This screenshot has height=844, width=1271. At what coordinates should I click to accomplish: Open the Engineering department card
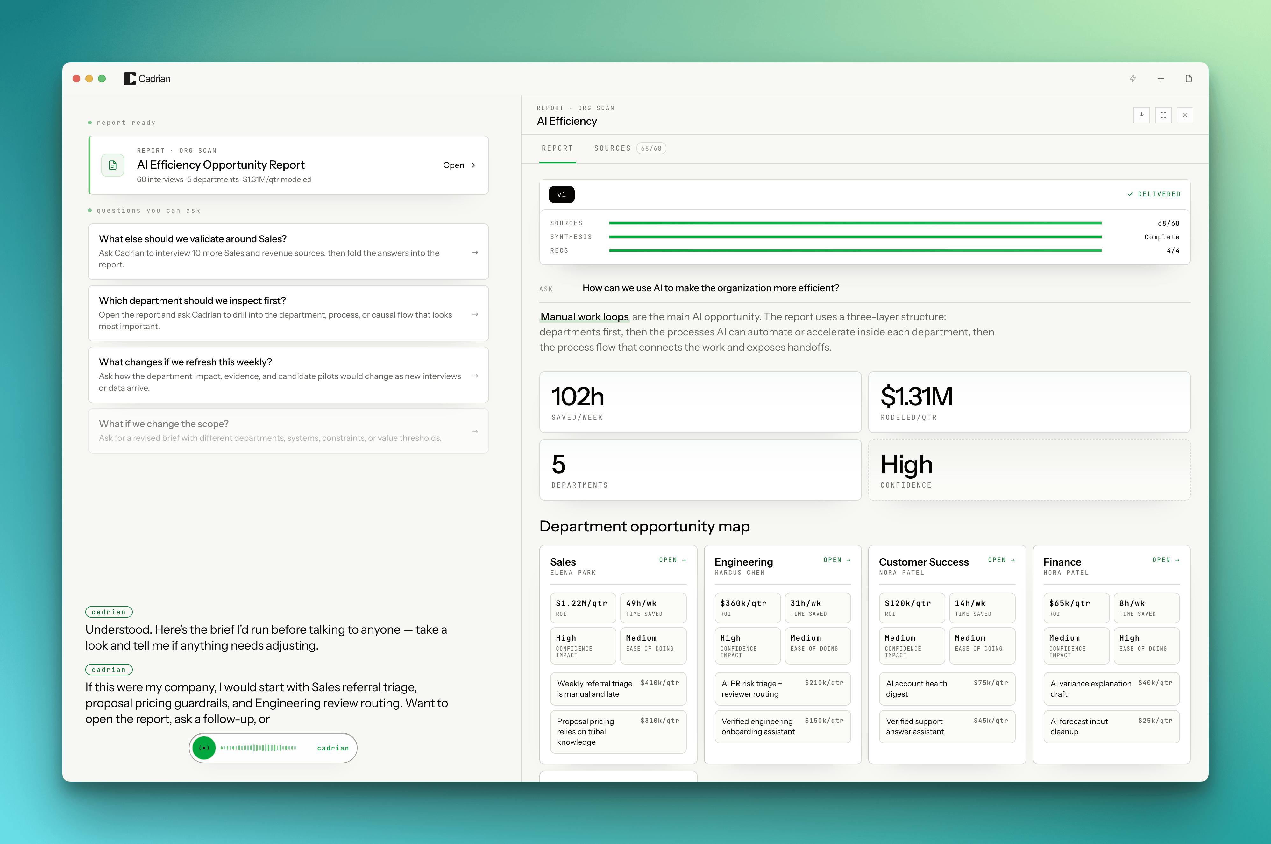click(837, 560)
